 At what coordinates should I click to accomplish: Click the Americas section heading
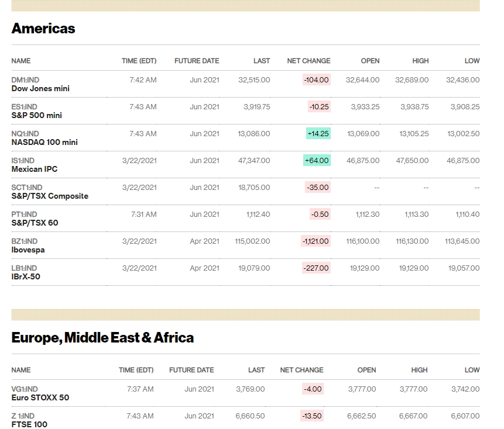coord(43,29)
